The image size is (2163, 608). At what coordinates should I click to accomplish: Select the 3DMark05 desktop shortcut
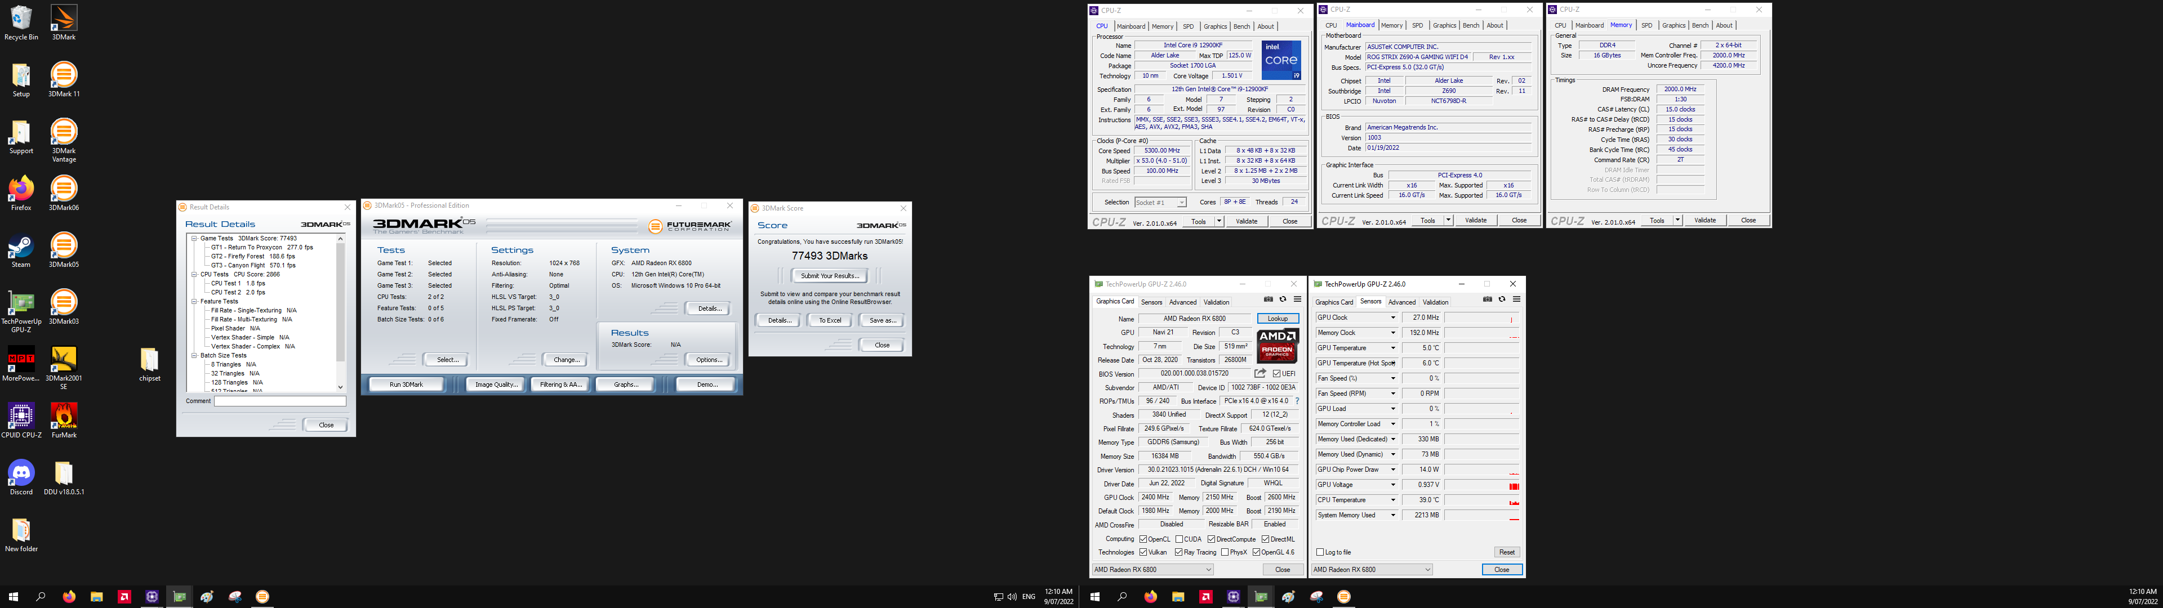[x=64, y=251]
